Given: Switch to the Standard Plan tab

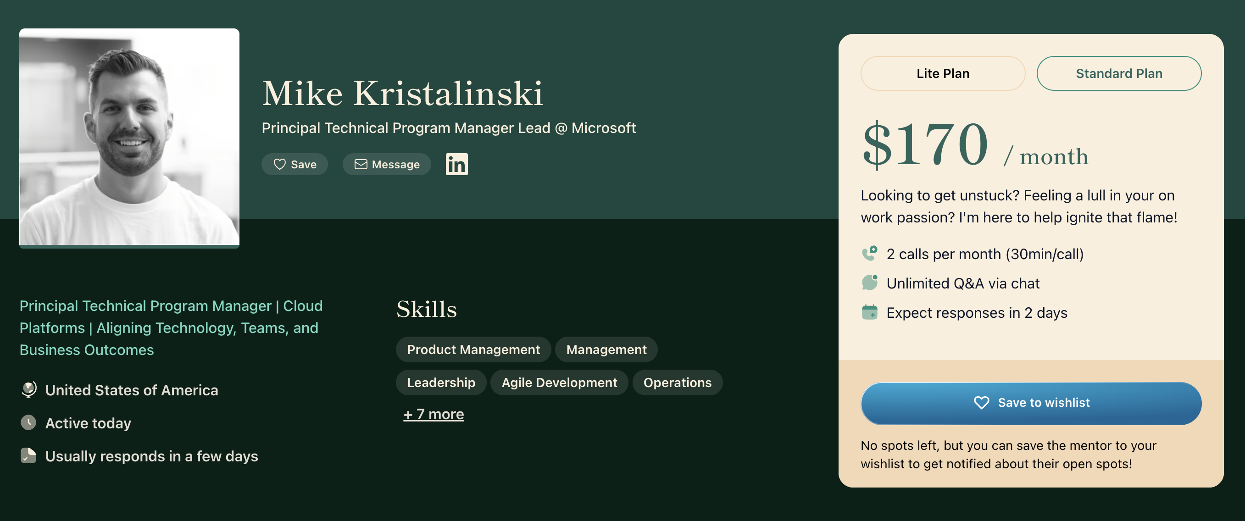Looking at the screenshot, I should click(x=1119, y=73).
